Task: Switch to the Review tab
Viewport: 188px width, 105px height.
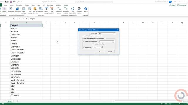Action: click(27, 5)
